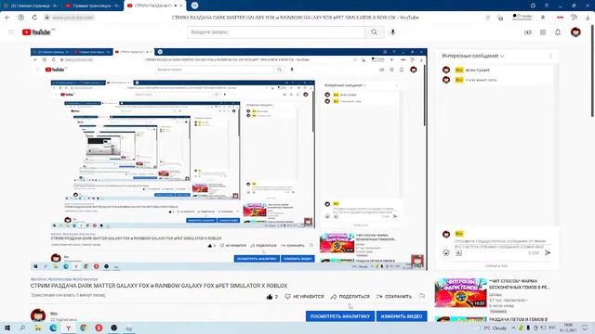This screenshot has width=595, height=334.
Task: Open the browser downloads arrow icon
Action: click(588, 18)
